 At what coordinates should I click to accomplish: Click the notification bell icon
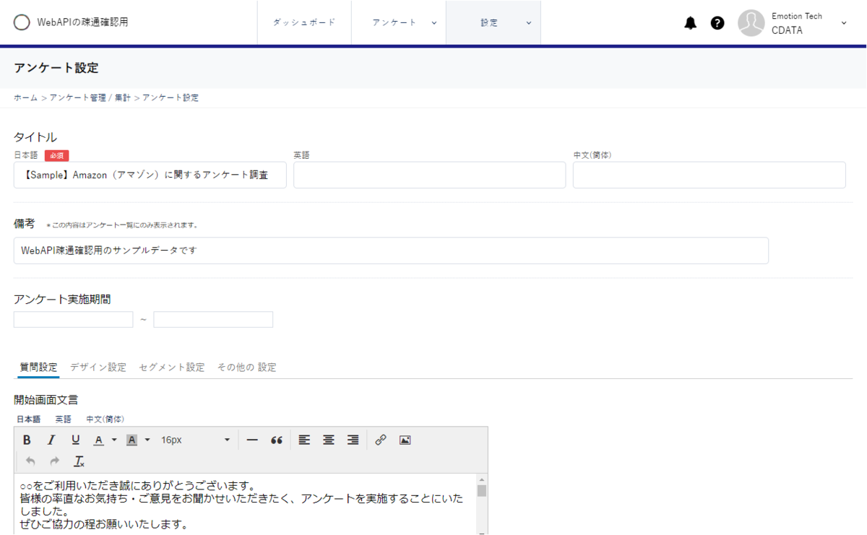coord(691,23)
